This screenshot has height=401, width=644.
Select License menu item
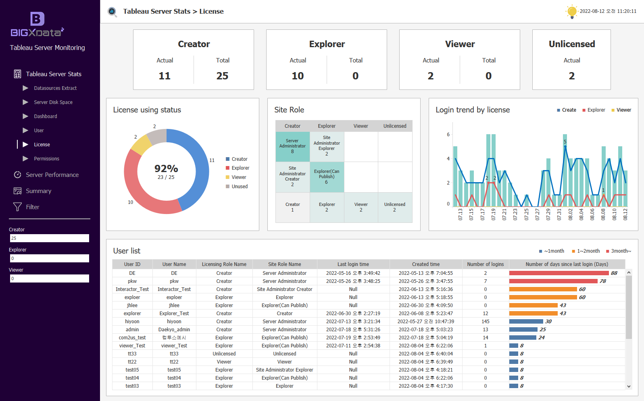tap(42, 144)
